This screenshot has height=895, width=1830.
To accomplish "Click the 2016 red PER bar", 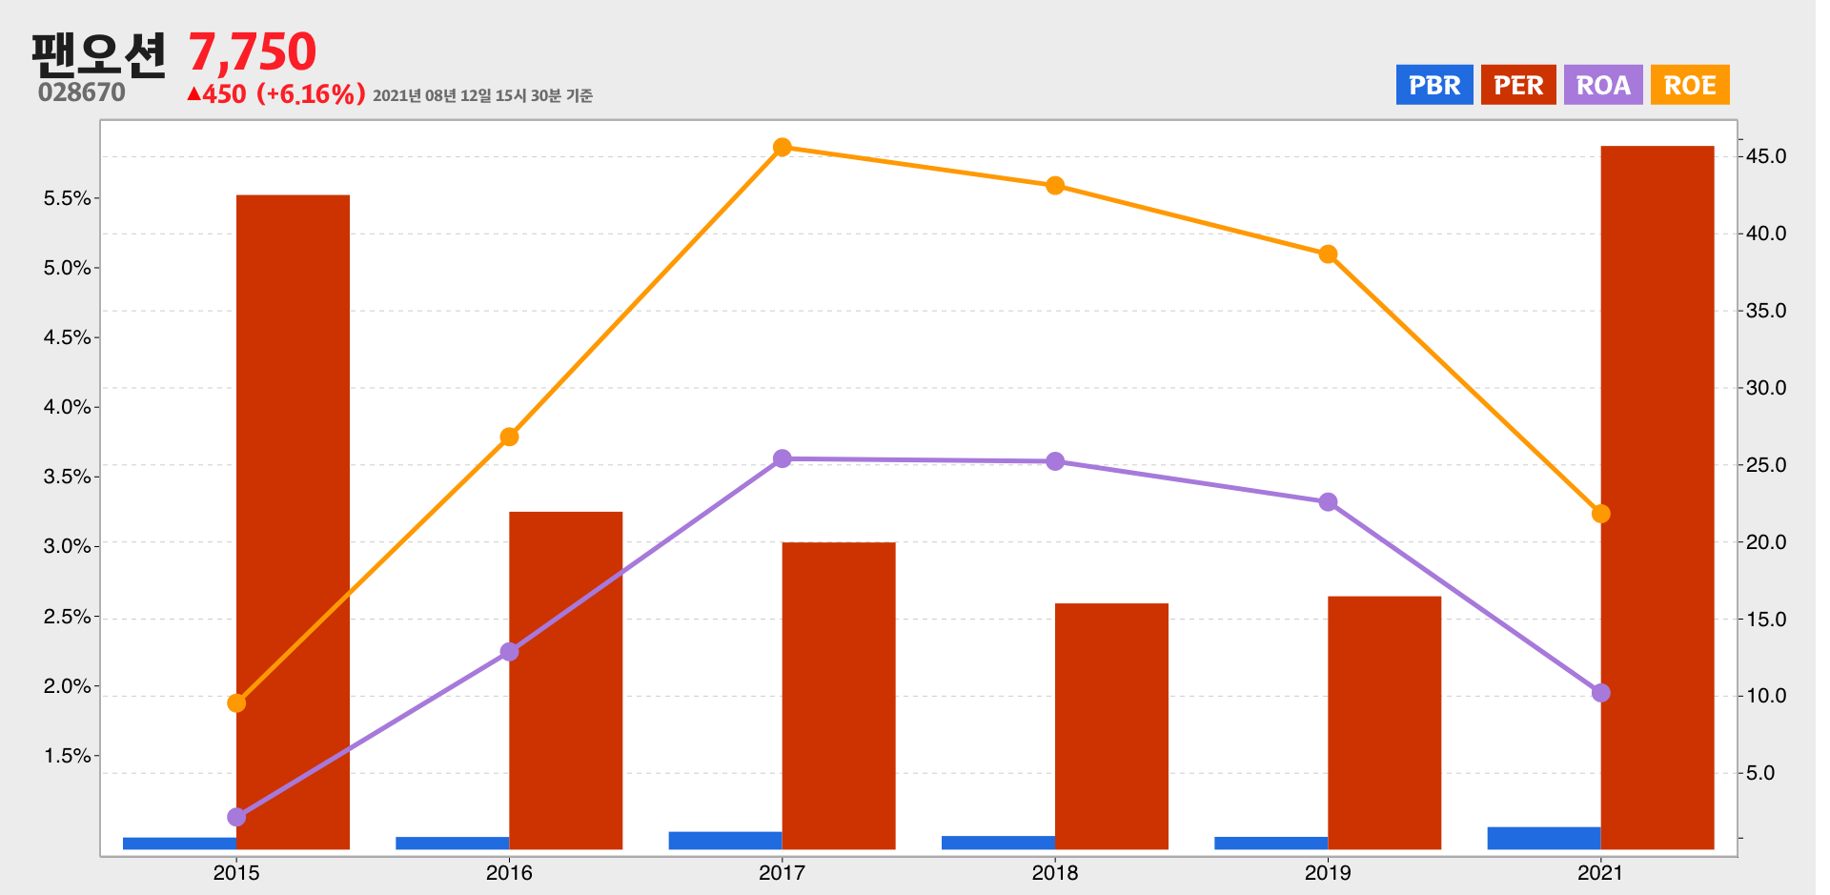I will click(x=565, y=681).
